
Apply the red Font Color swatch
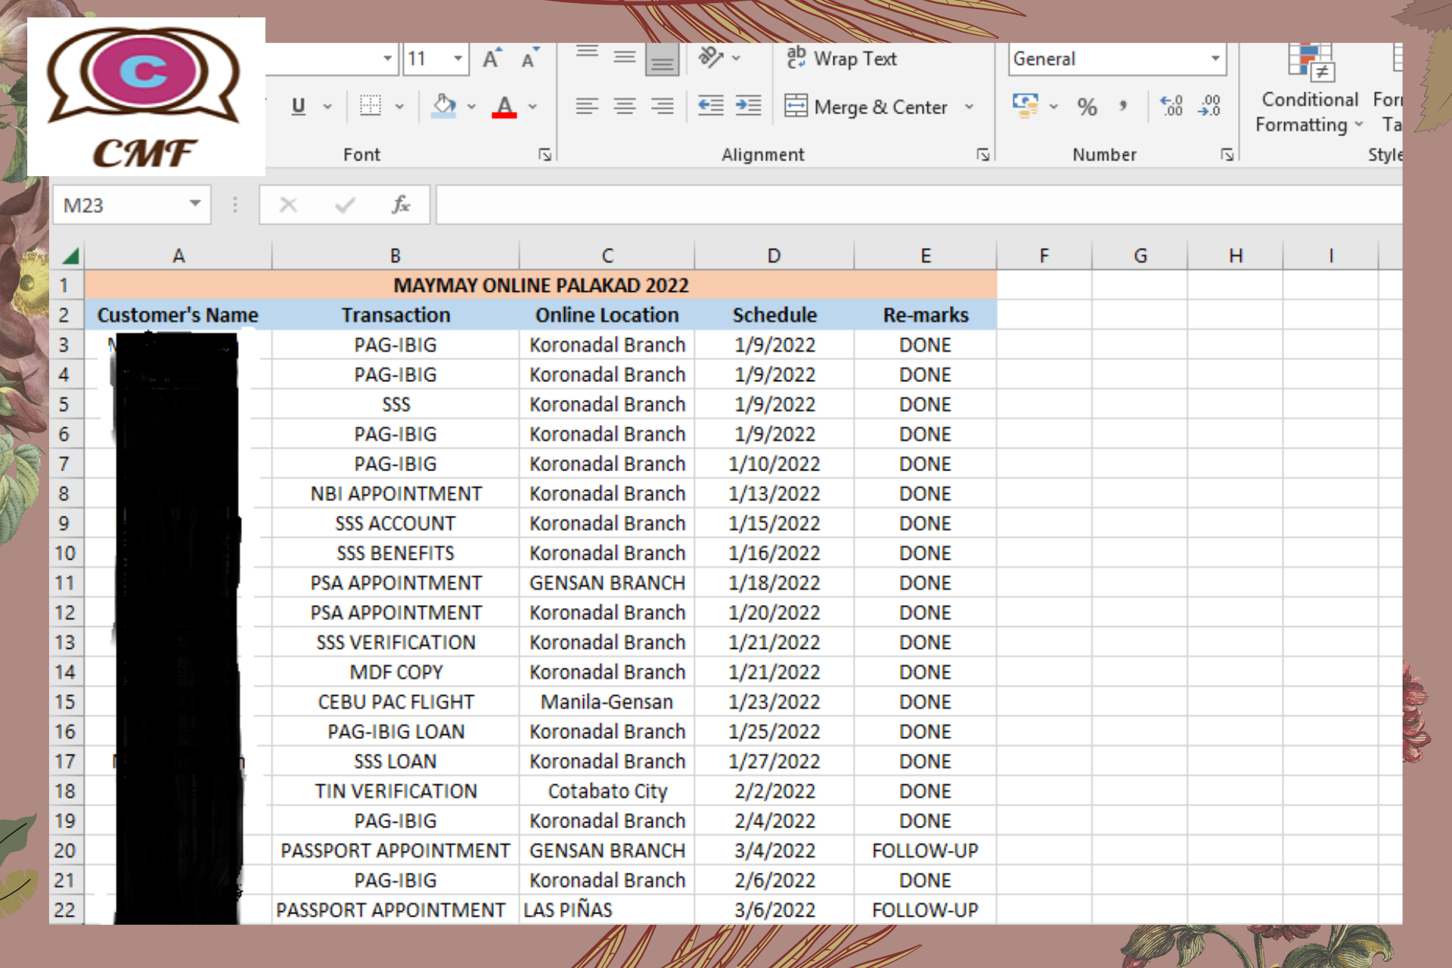pyautogui.click(x=504, y=107)
